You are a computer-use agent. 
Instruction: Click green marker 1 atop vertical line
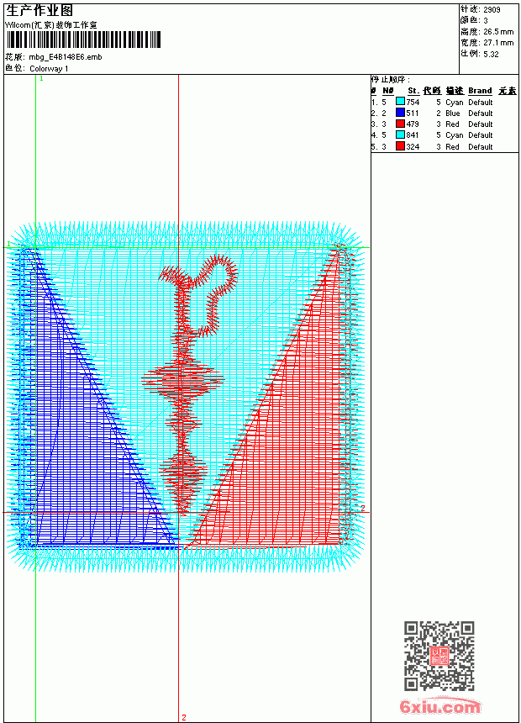(x=41, y=79)
